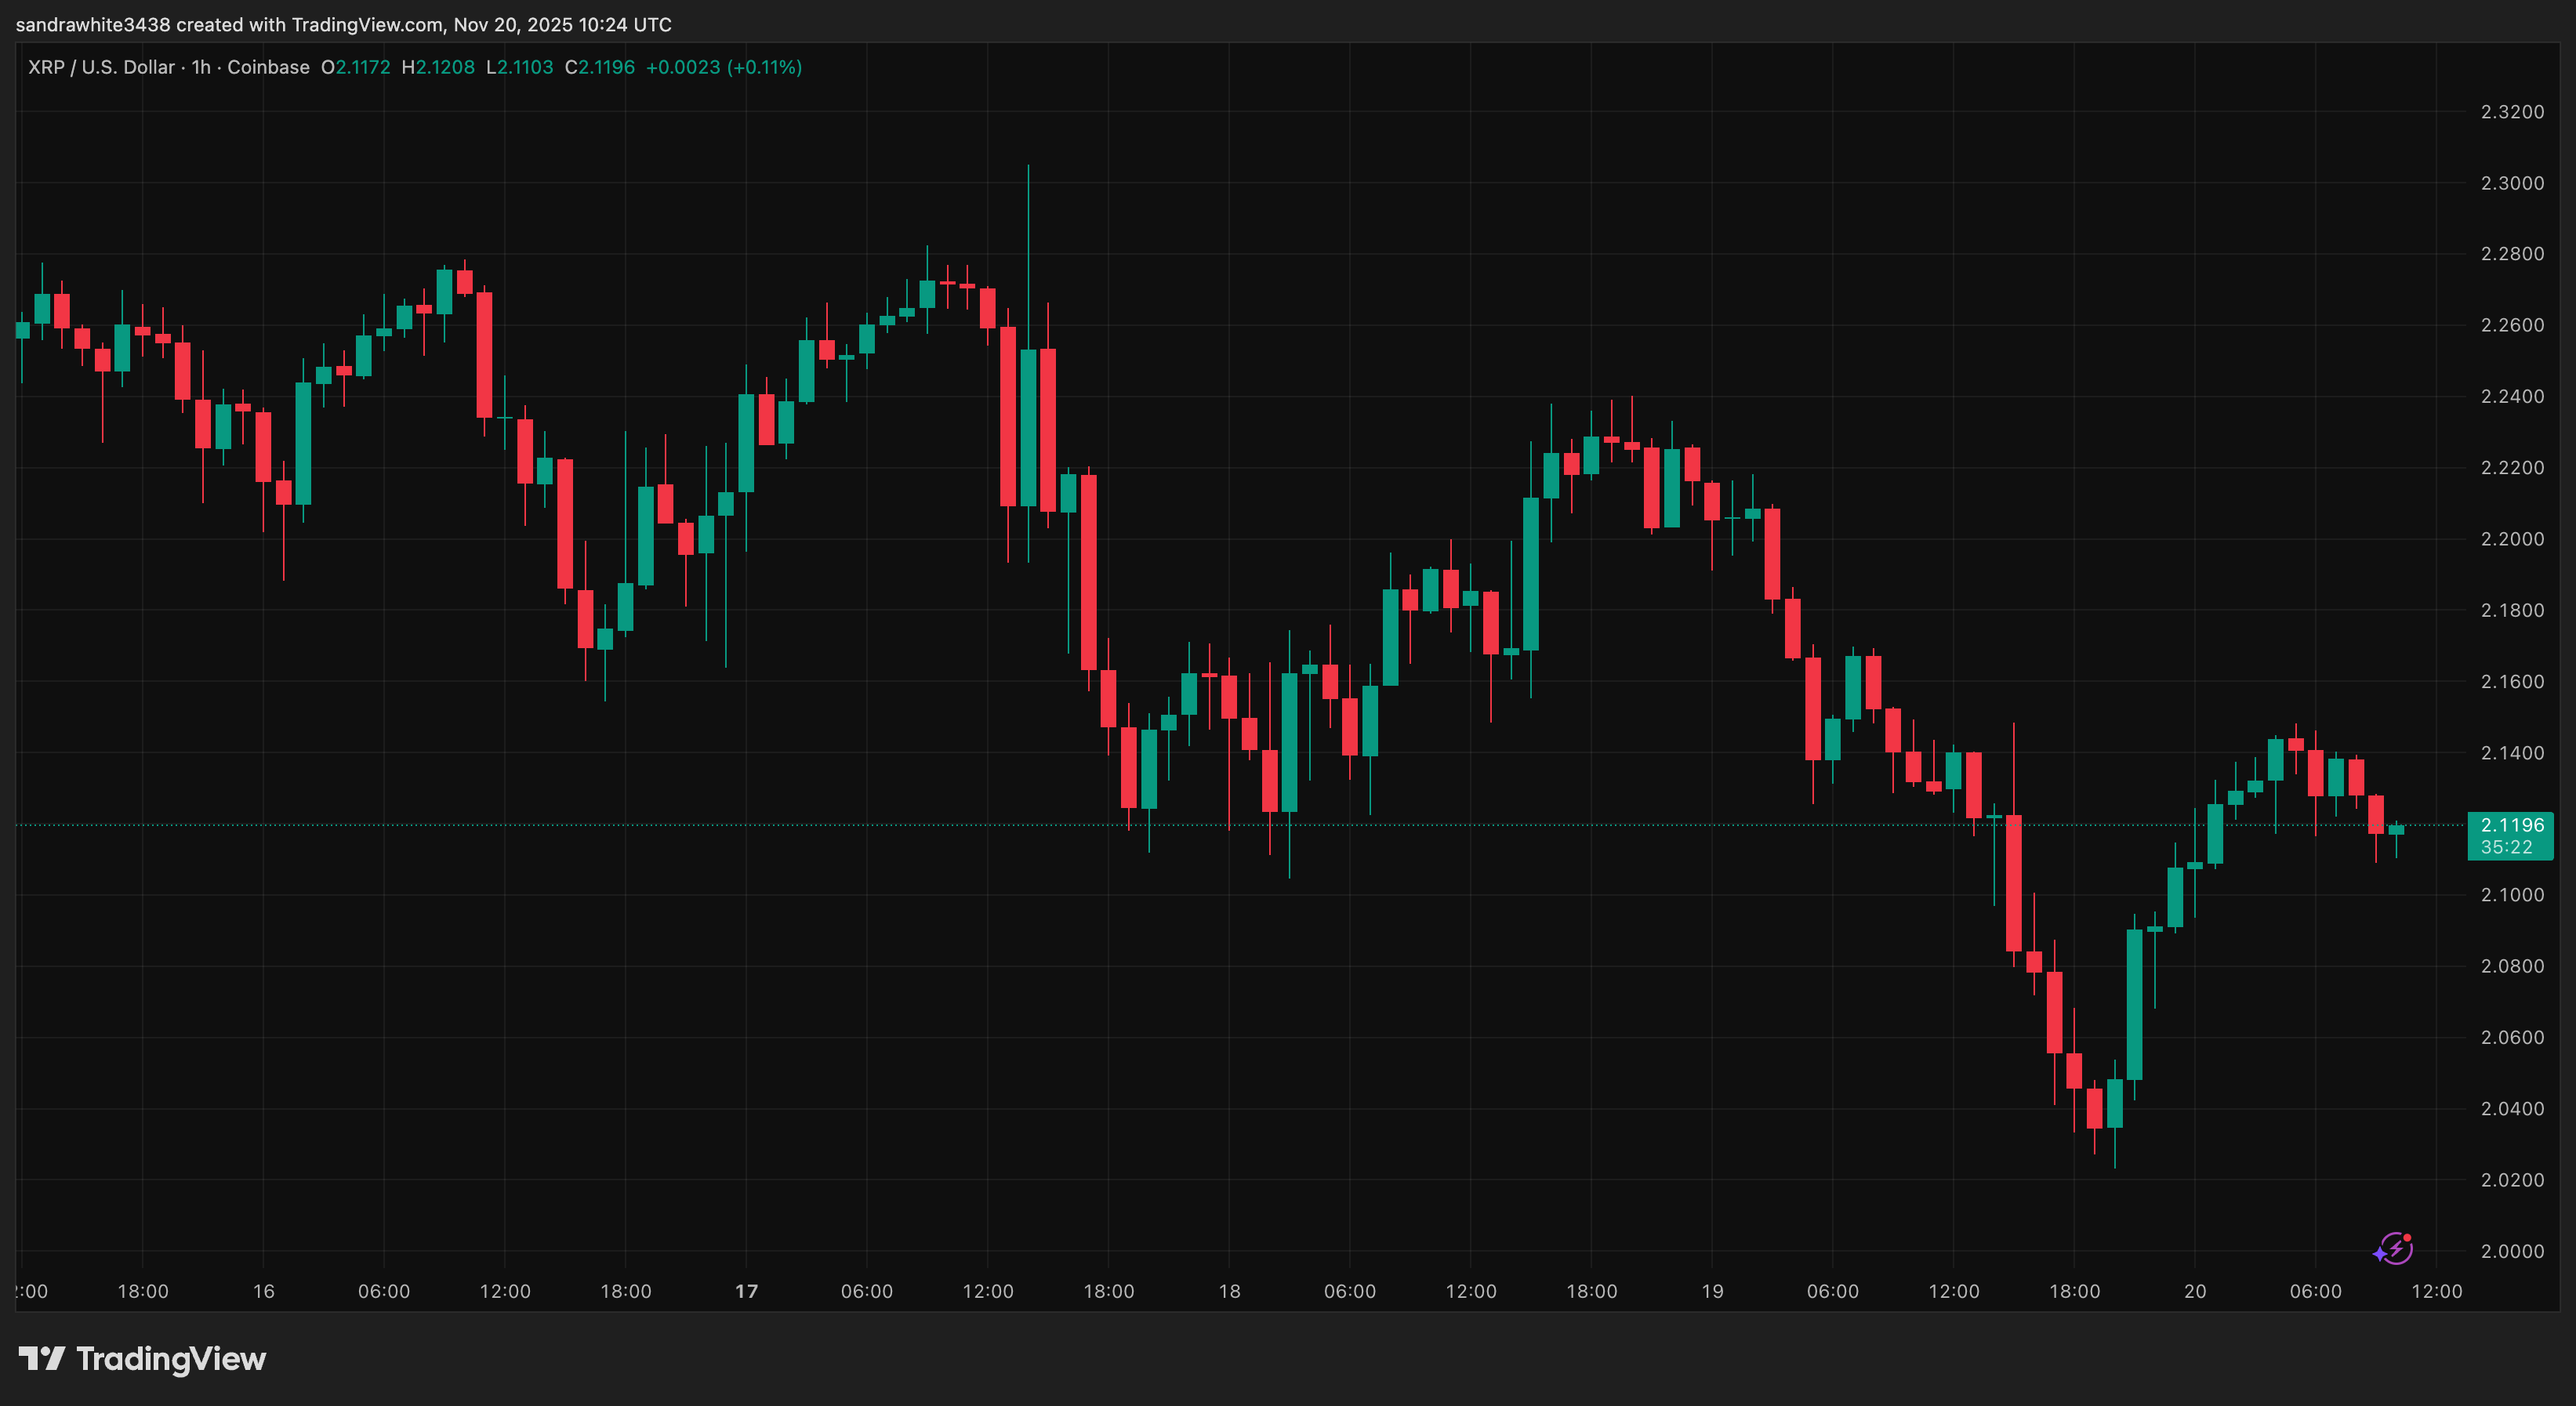
Task: Click the Low value 2.1103
Action: tap(525, 67)
